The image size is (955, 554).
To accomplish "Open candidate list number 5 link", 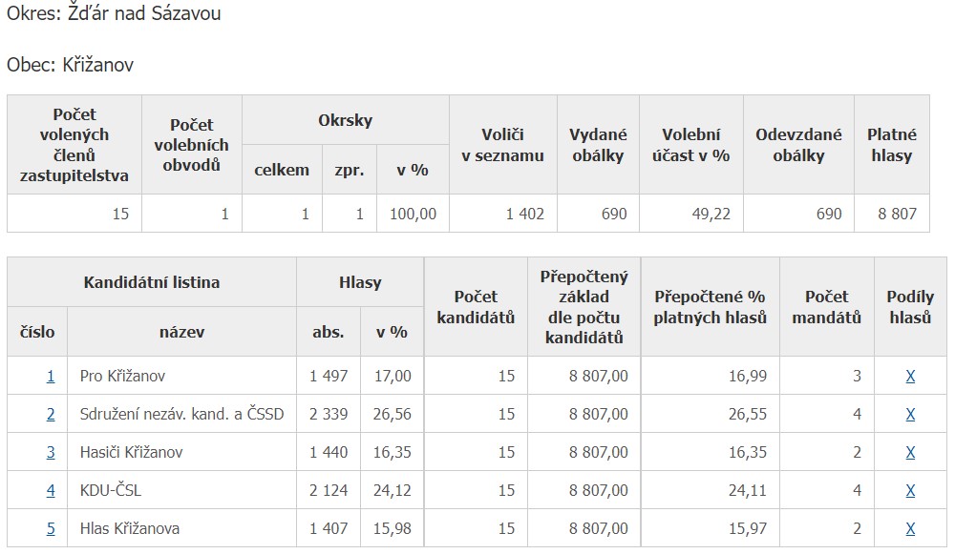I will 51,529.
